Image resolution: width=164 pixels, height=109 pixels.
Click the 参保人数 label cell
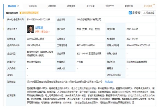[66, 68]
